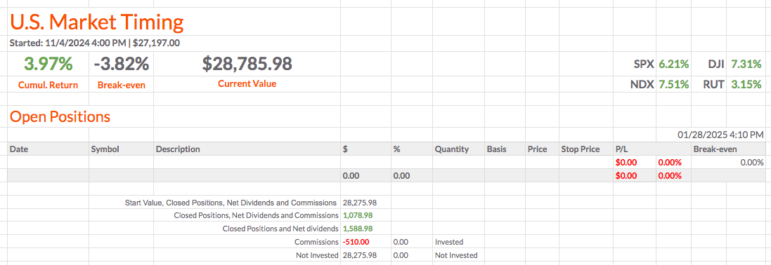Select the Started date and amount line
771x265 pixels.
(x=94, y=43)
